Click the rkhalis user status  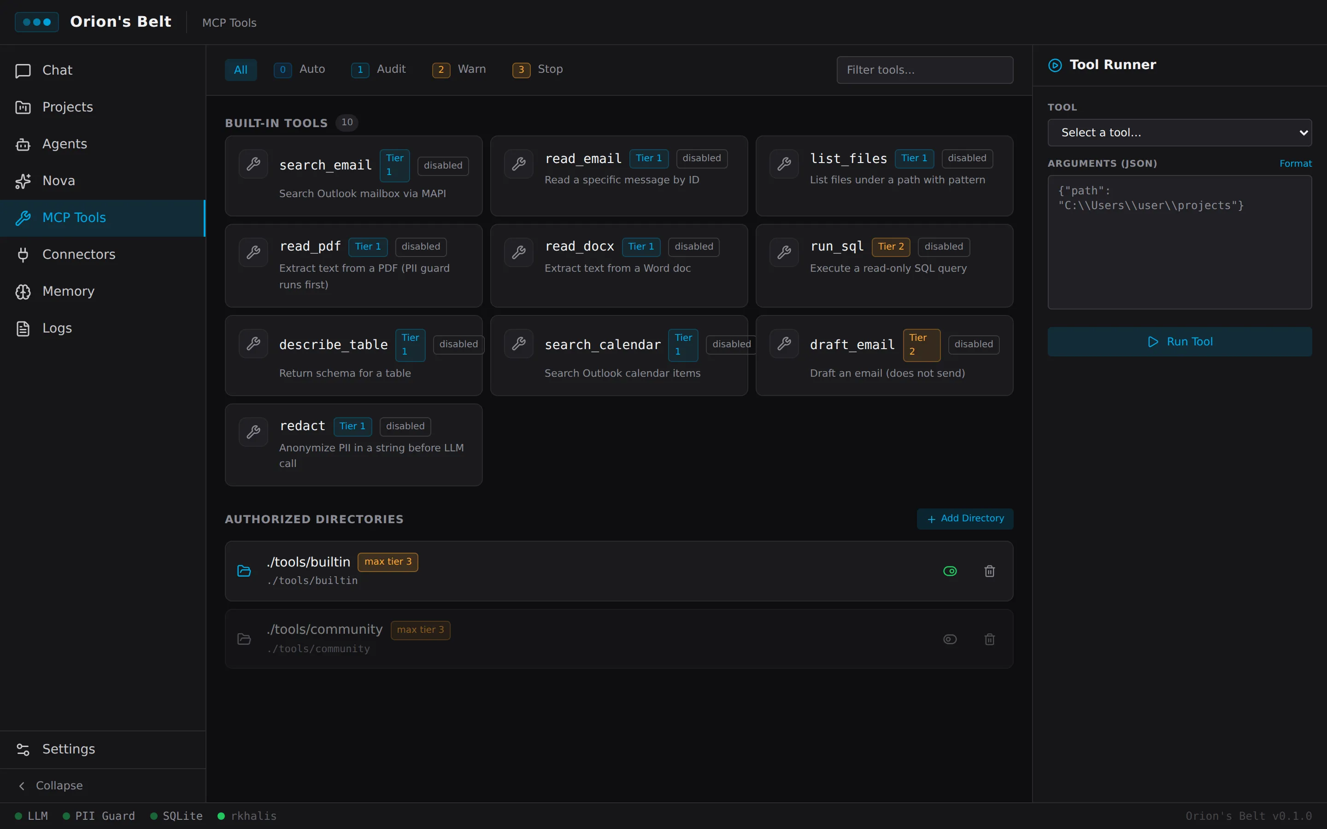click(247, 816)
